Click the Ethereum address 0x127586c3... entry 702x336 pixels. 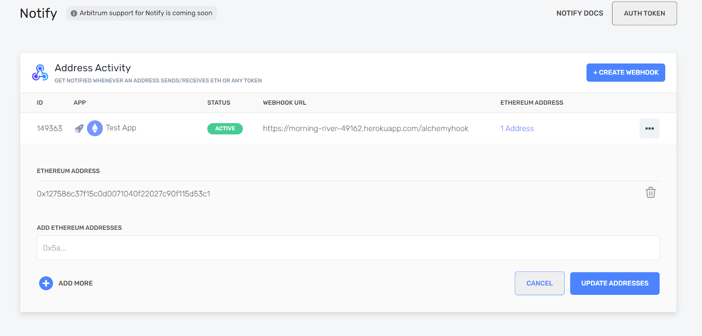coord(123,194)
